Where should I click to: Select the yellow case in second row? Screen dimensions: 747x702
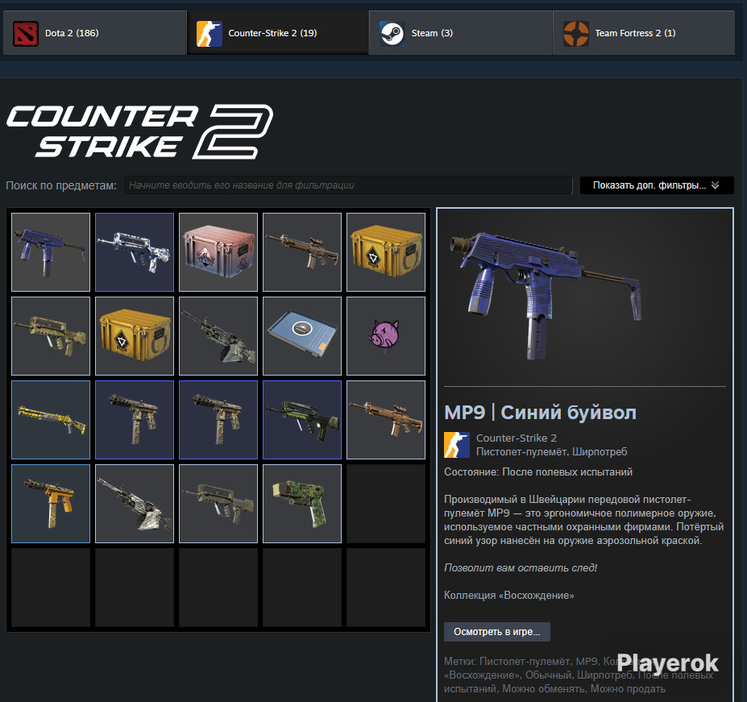point(135,336)
